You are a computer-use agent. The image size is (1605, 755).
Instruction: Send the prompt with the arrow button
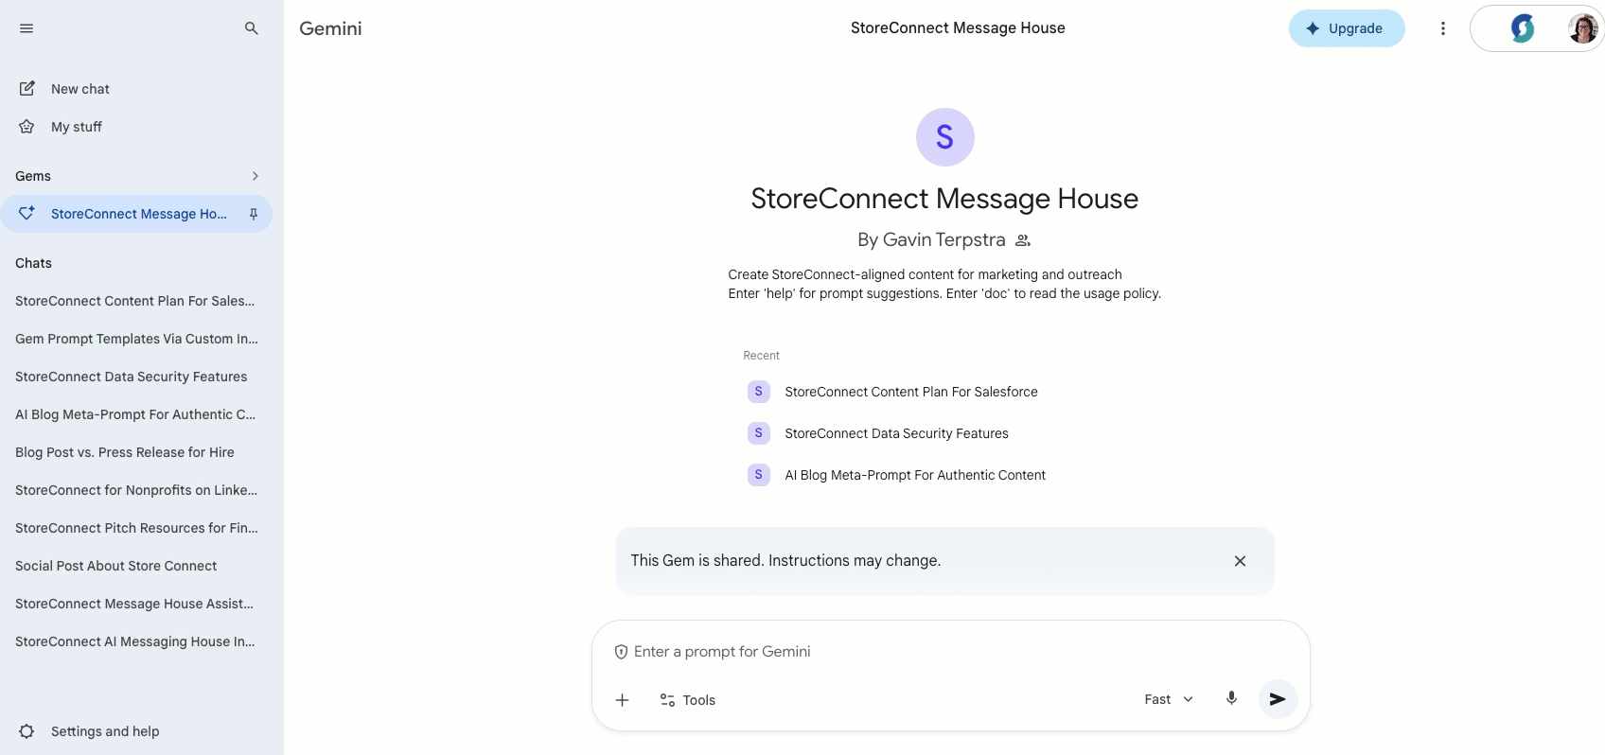(1278, 699)
